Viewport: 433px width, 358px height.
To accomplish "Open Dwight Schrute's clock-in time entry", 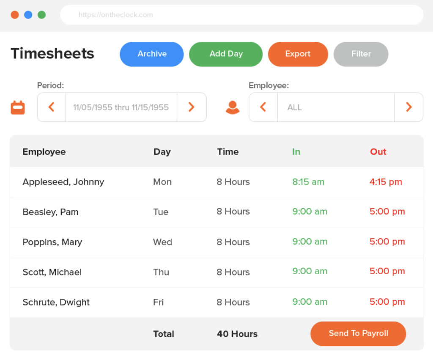I will point(310,302).
